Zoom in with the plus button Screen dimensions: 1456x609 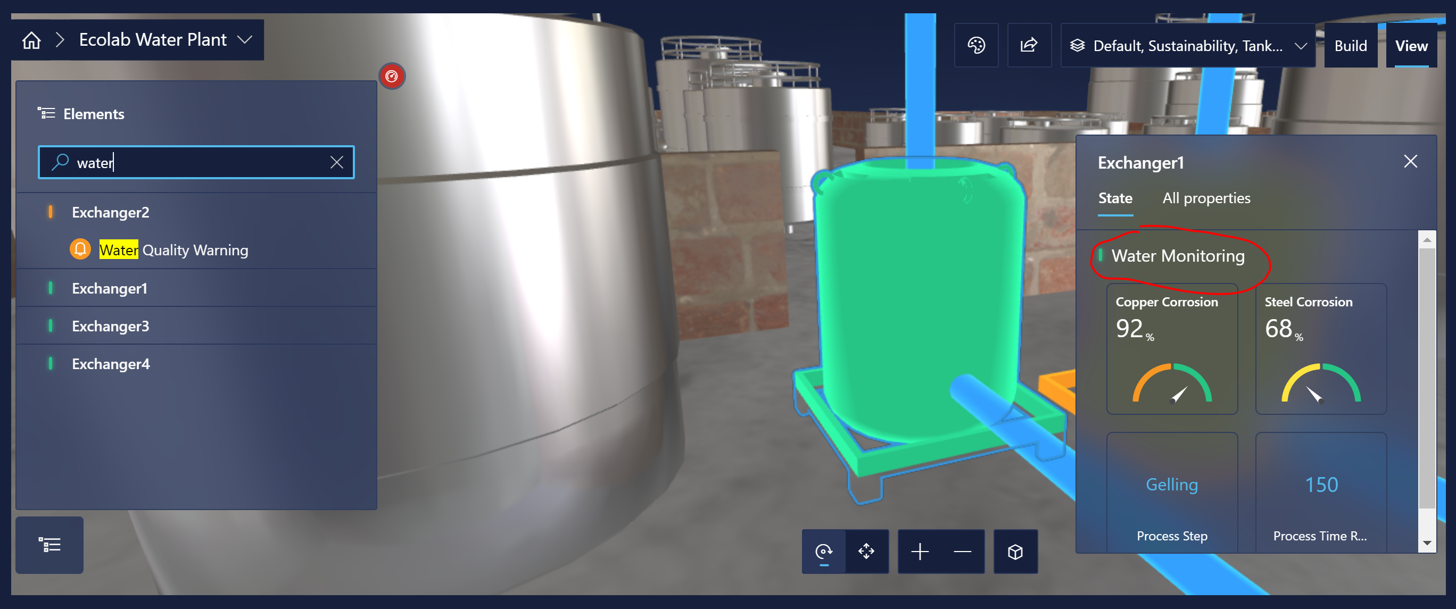click(920, 551)
